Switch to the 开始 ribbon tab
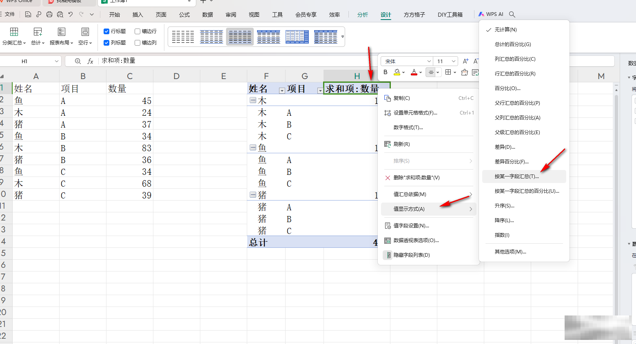This screenshot has width=636, height=344. (115, 15)
